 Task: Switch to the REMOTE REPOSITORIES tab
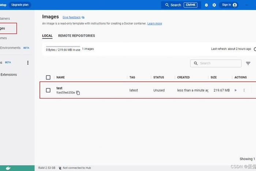tap(76, 36)
